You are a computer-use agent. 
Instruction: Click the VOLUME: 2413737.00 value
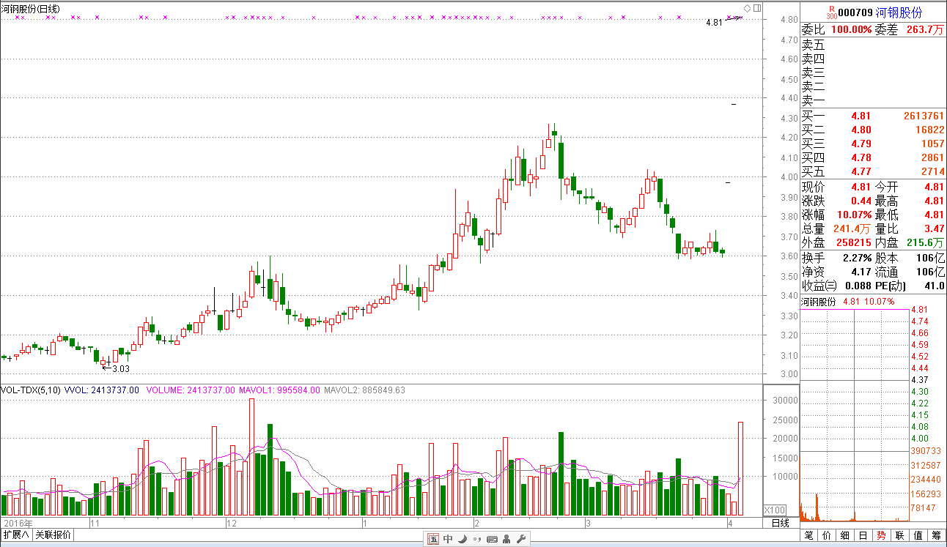pyautogui.click(x=191, y=390)
